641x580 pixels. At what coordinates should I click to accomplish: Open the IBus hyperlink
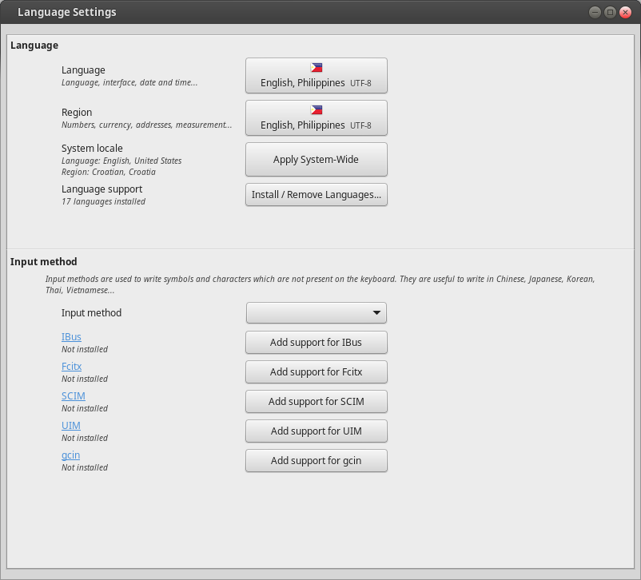[71, 337]
